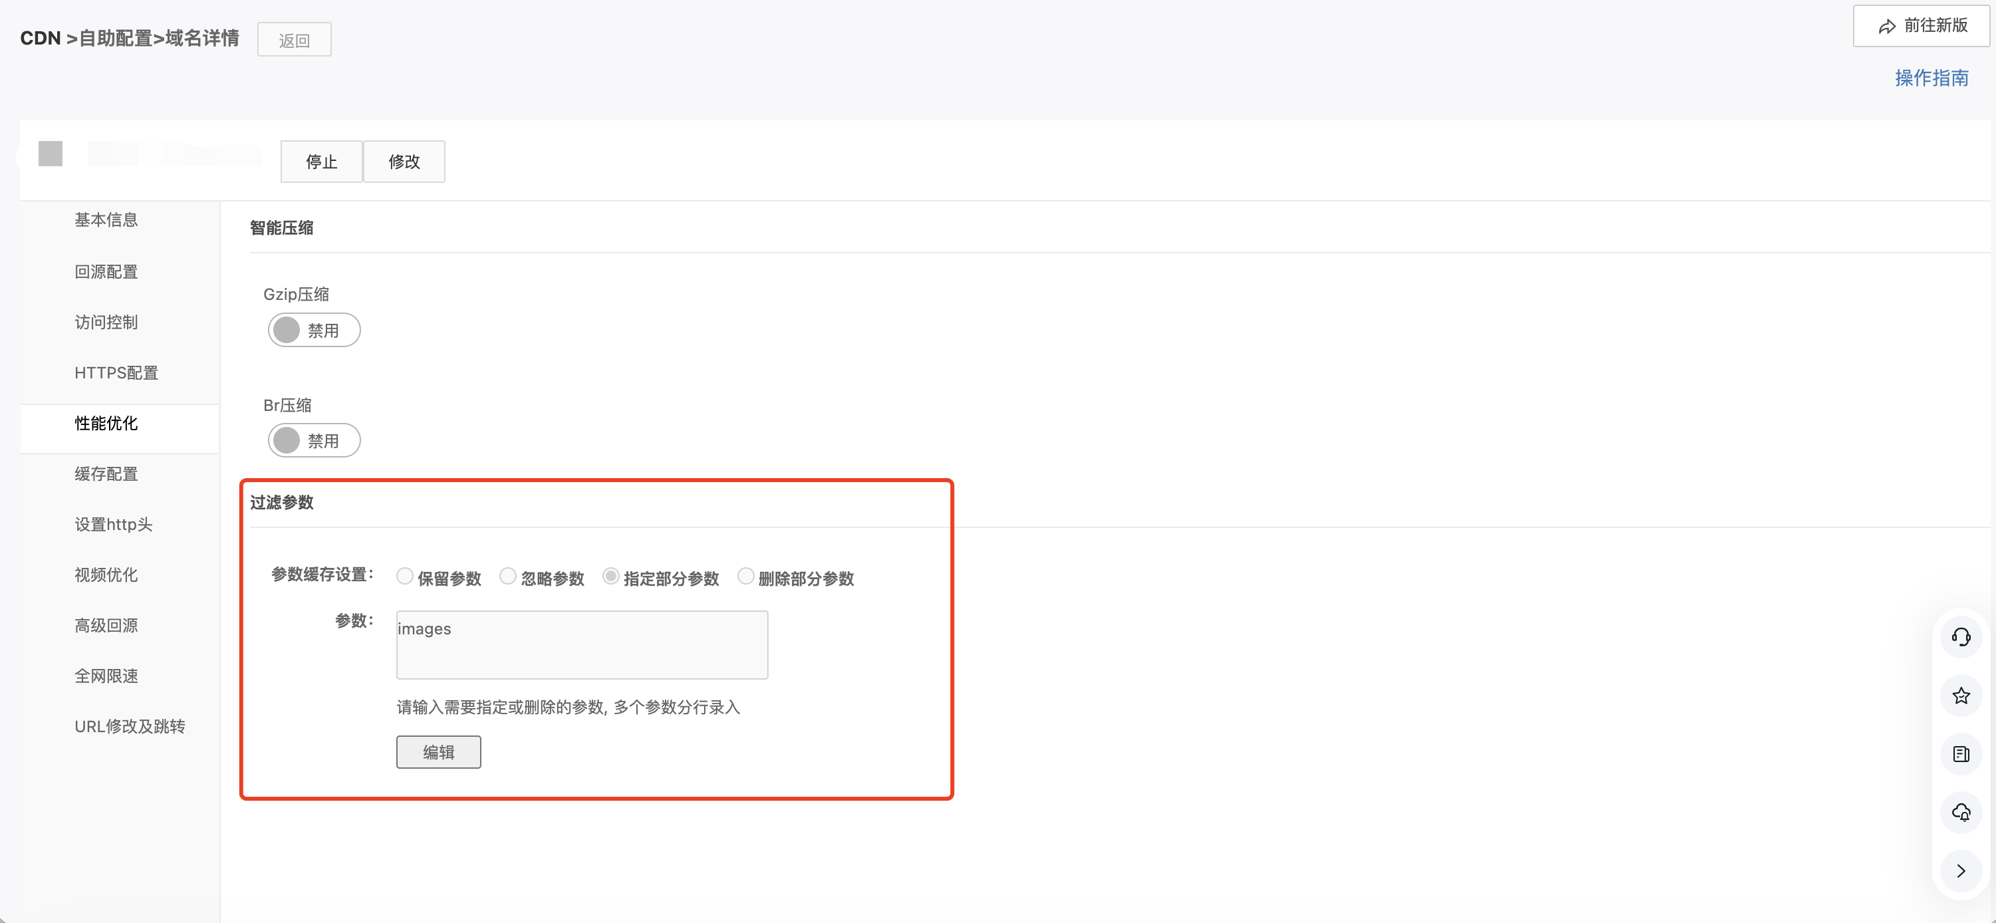Go to the HTTPS配置 menu item
This screenshot has width=1996, height=923.
tap(116, 373)
